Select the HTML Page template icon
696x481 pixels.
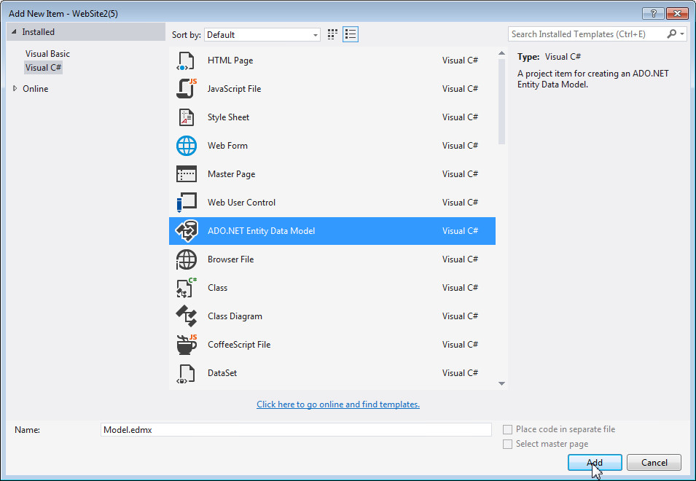pos(187,60)
